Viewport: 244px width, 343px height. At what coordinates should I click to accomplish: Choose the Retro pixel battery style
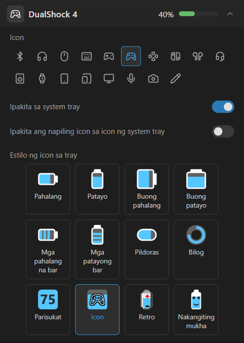point(147,309)
